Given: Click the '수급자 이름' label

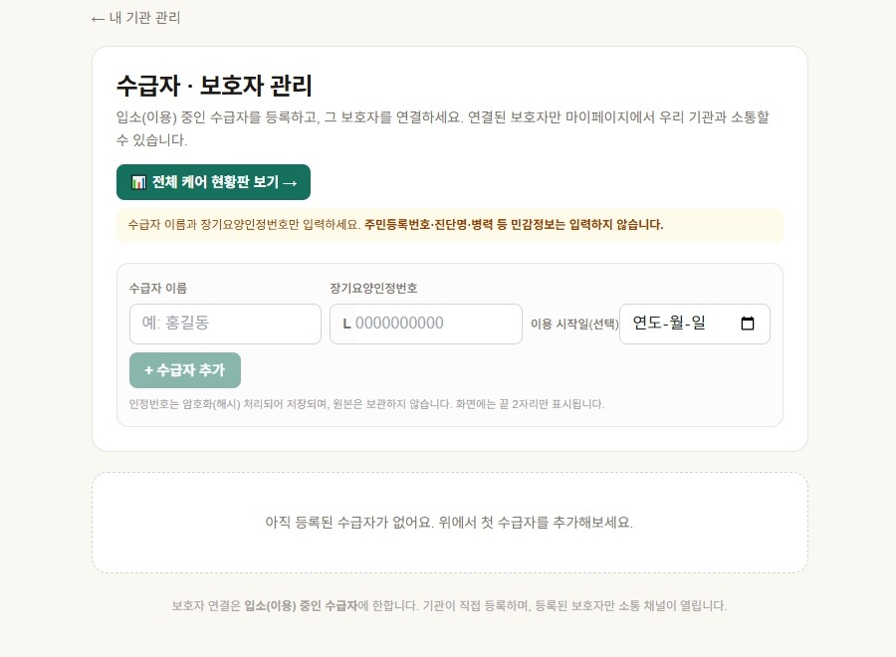Looking at the screenshot, I should 158,288.
